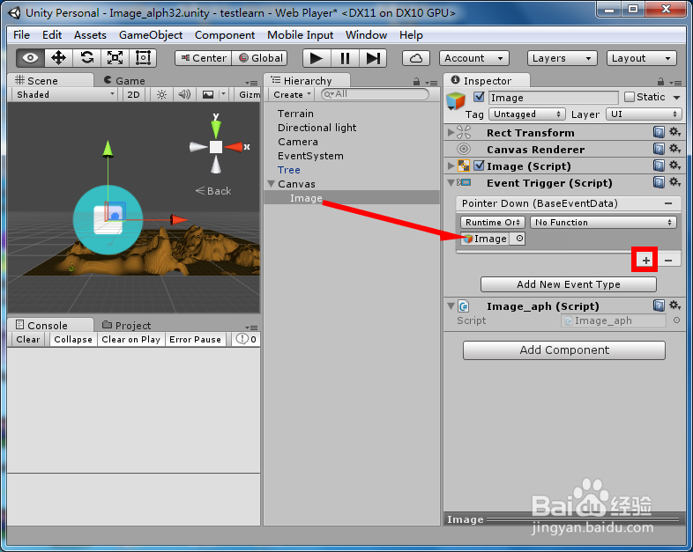Remove the Pointer Down event type
This screenshot has height=552, width=693.
668,203
